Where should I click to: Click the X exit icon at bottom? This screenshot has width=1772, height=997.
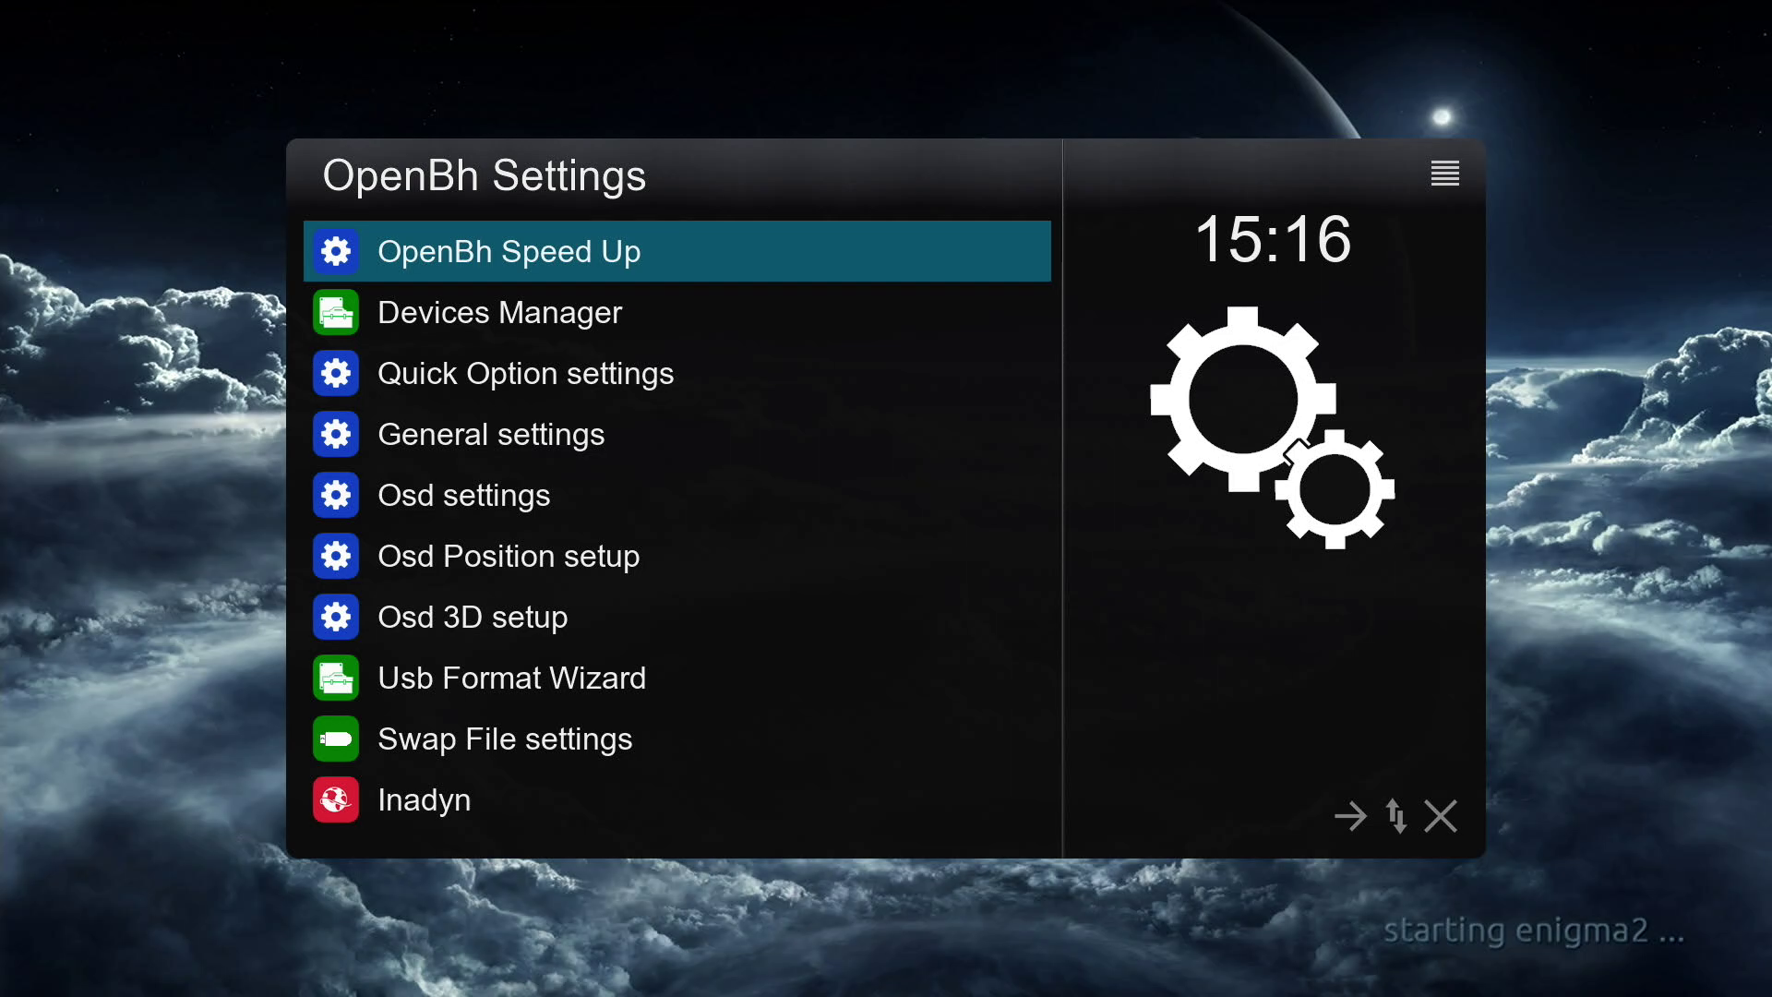click(x=1440, y=816)
